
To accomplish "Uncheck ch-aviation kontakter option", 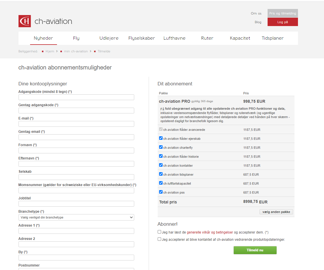I will 161,165.
